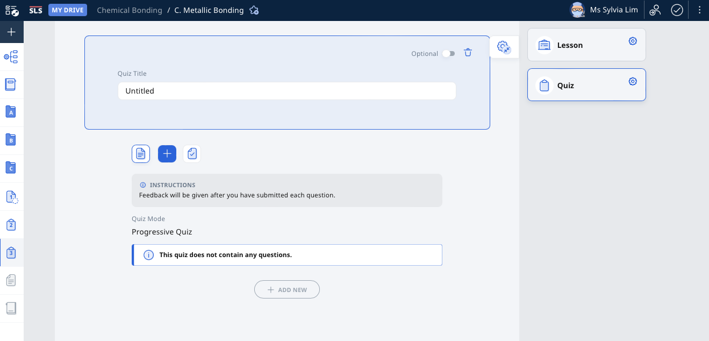Open the three-dot menu in the top bar
Viewport: 709px width, 341px height.
(699, 10)
